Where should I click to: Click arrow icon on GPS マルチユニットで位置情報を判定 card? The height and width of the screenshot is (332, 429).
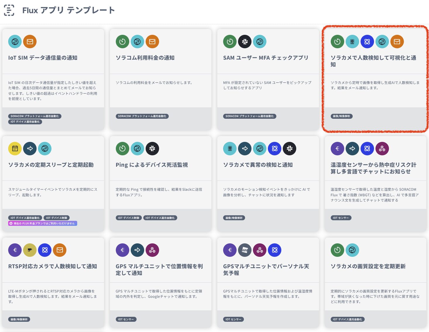click(137, 250)
